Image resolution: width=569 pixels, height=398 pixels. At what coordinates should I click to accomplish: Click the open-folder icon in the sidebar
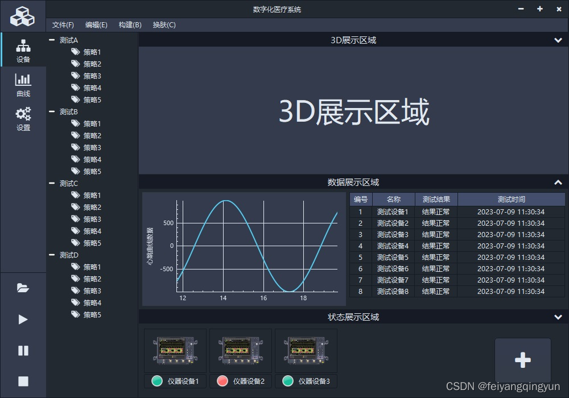[x=23, y=288]
